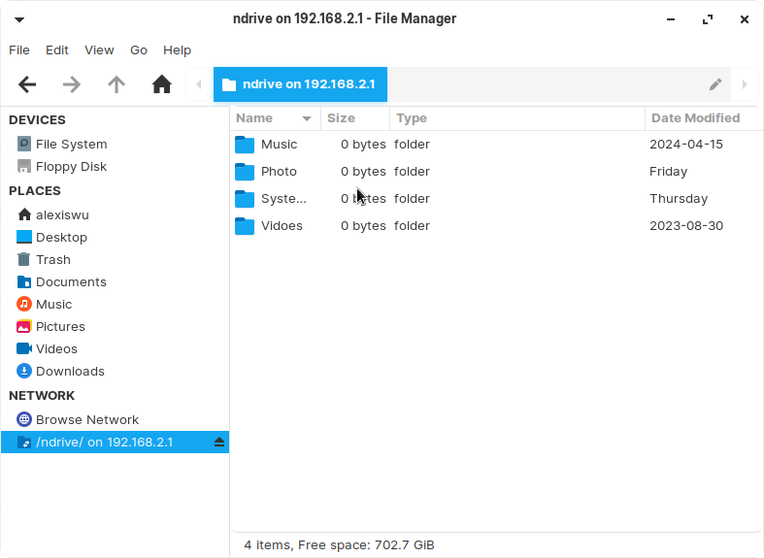Select /ndrive/ on 192.168.2.1 sidebar entry
This screenshot has height=558, width=764.
115,443
